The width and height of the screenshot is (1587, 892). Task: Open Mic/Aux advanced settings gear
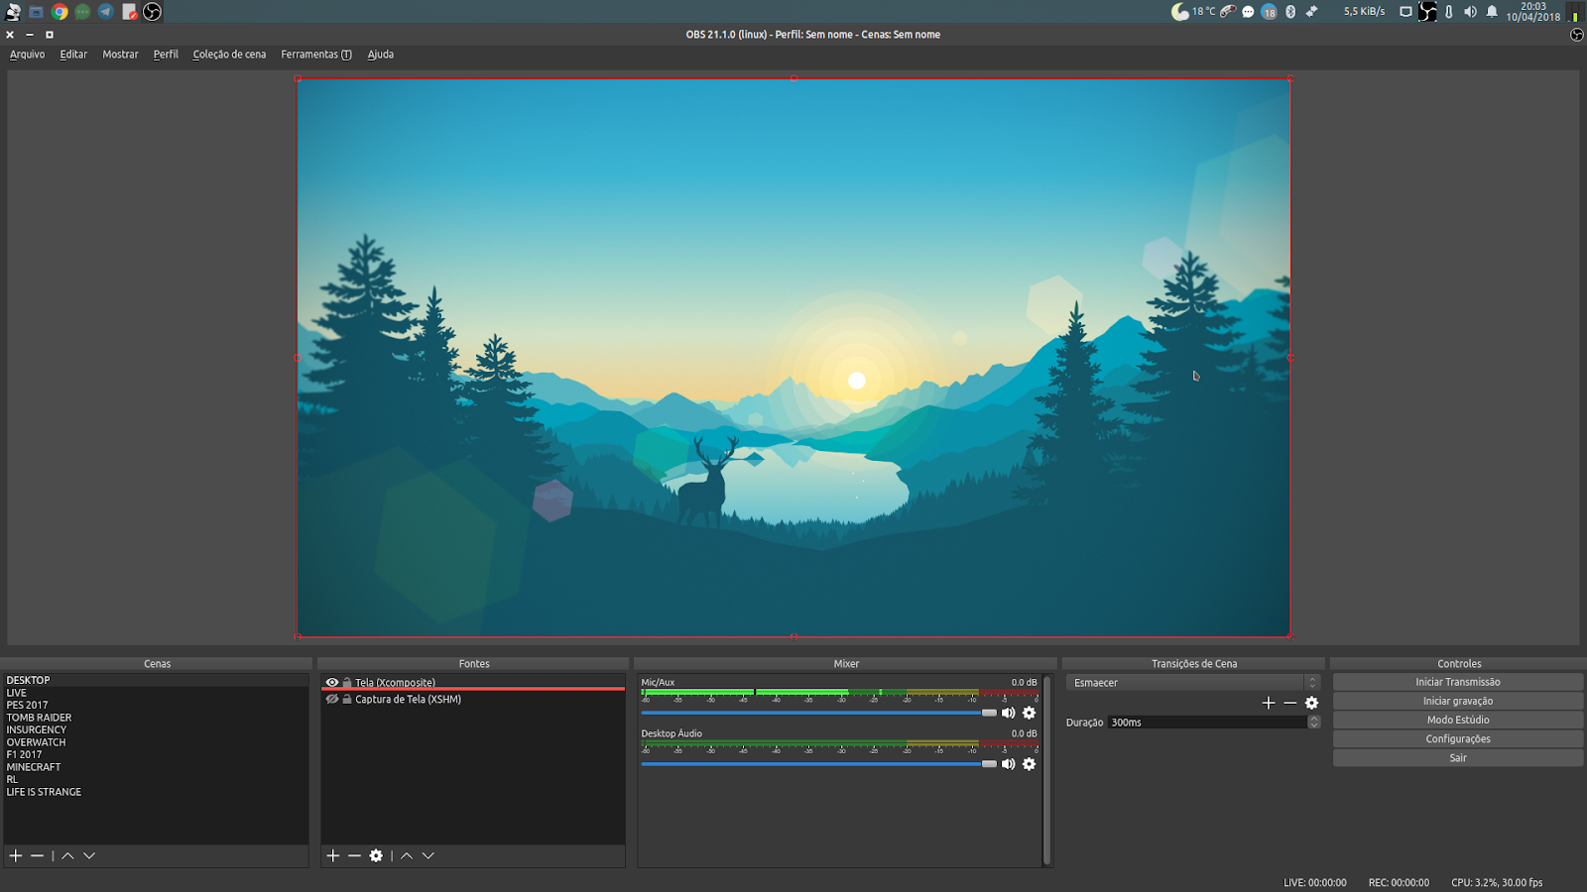(x=1029, y=713)
